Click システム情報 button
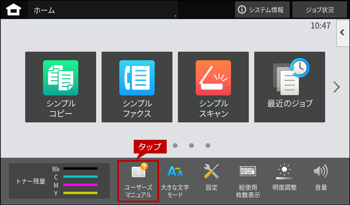Image resolution: width=350 pixels, height=205 pixels. [262, 10]
